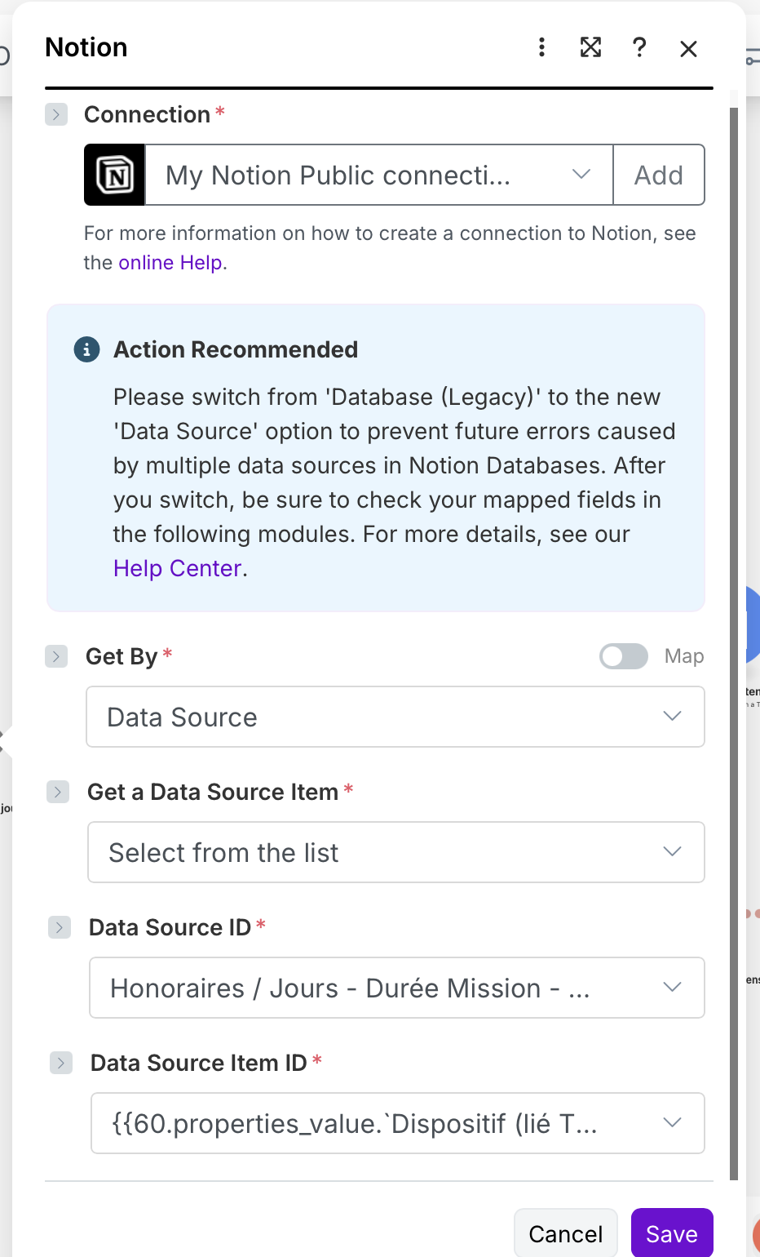The height and width of the screenshot is (1257, 760).
Task: Open the three-dot module options menu
Action: pyautogui.click(x=541, y=47)
